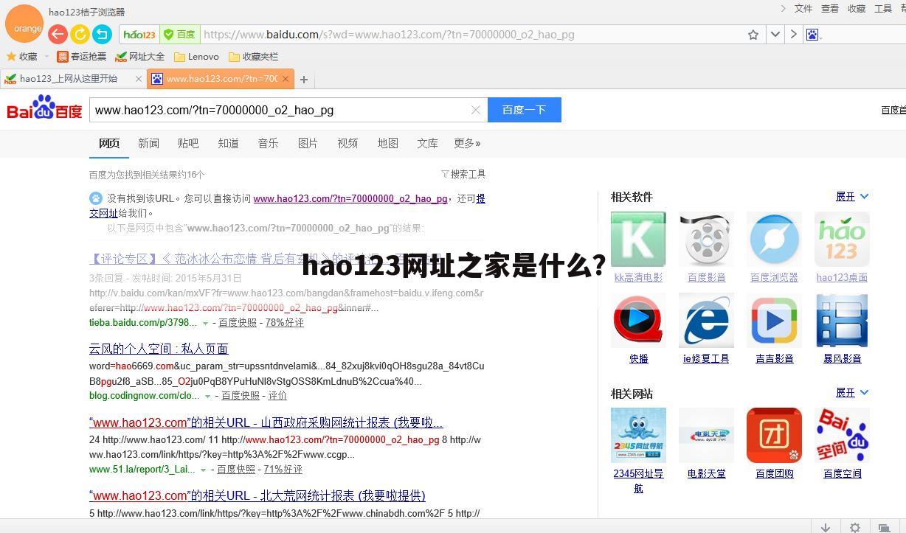Open the 工具 menu

[x=883, y=9]
